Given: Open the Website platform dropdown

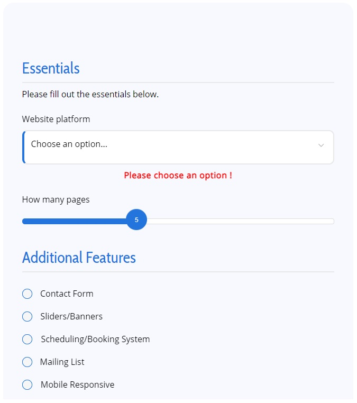Looking at the screenshot, I should pos(178,147).
